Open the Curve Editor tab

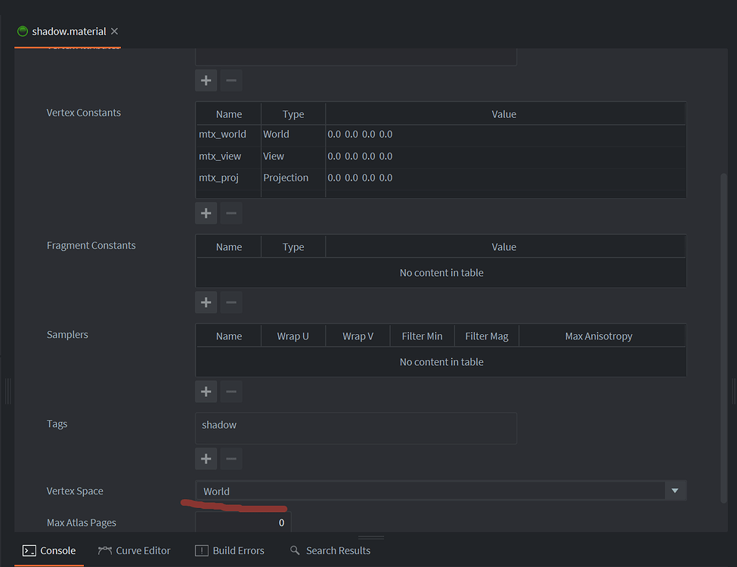click(x=135, y=550)
